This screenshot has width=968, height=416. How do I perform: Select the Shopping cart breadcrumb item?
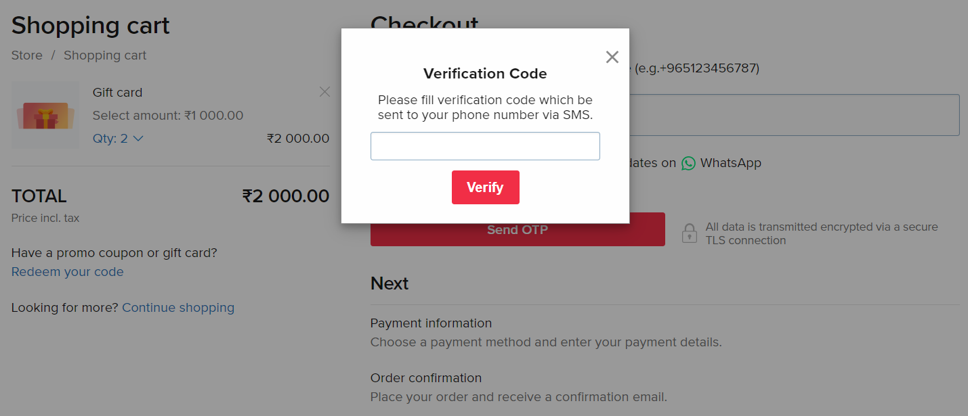(105, 55)
